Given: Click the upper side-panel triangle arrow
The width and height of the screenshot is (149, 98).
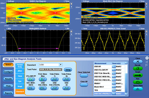Looking at the screenshot, I should tap(147, 62).
